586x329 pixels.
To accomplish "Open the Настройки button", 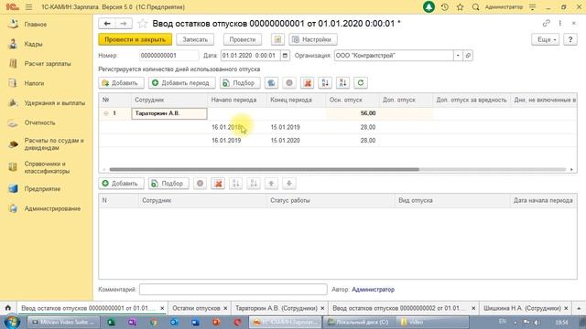I will click(313, 39).
